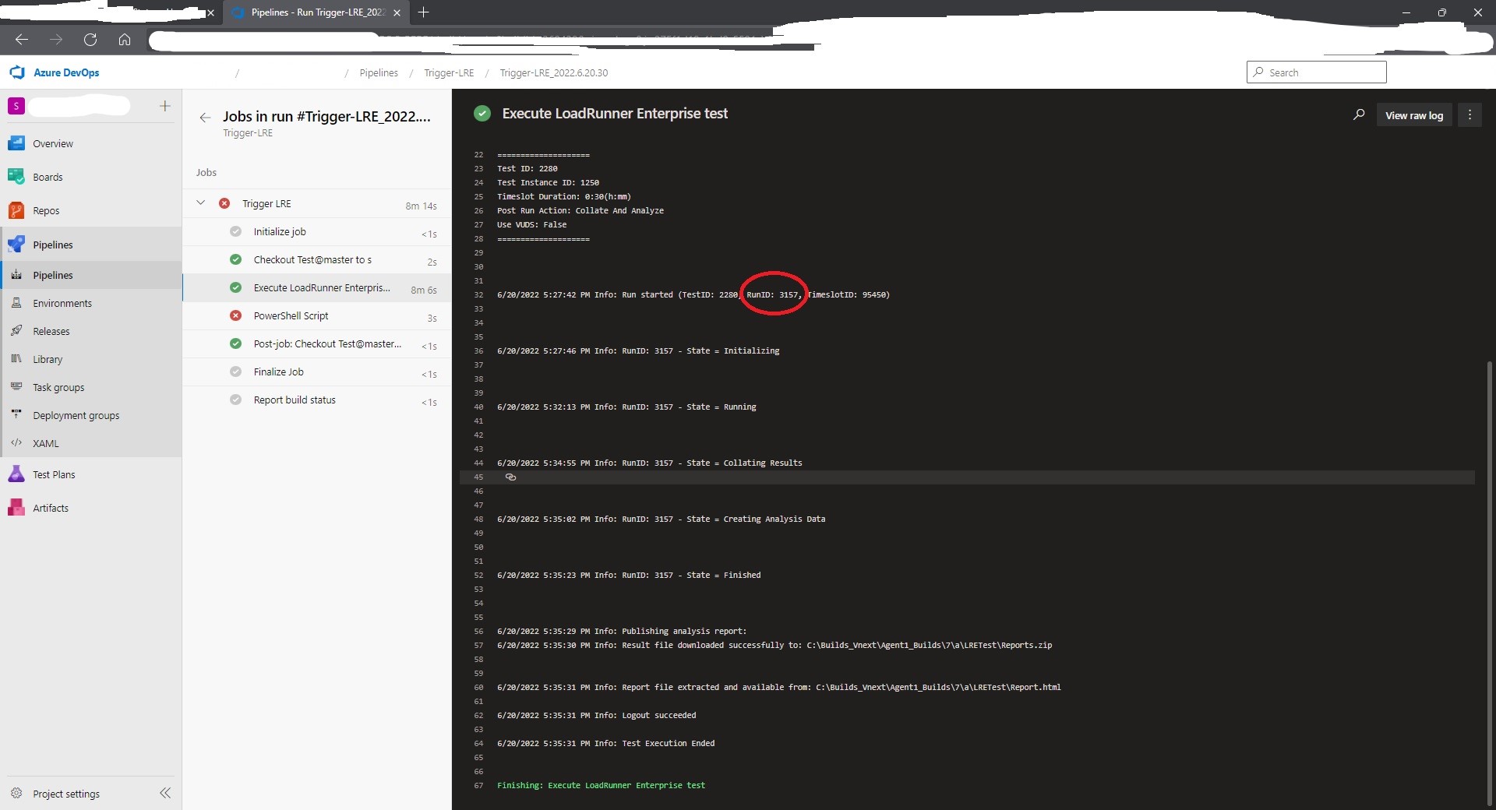Screen dimensions: 1496x810
Task: Click the failed status icon on Trigger LRE
Action: click(x=224, y=203)
